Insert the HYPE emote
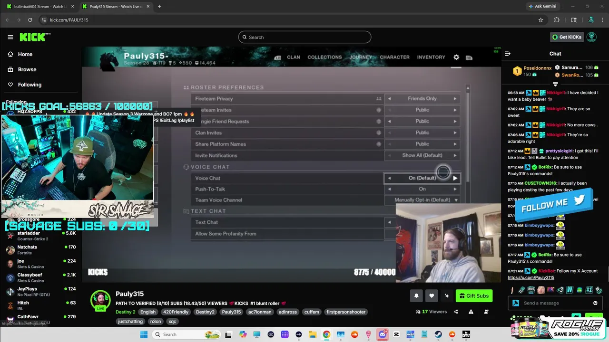Screen dimensions: 609x342 tap(550, 290)
